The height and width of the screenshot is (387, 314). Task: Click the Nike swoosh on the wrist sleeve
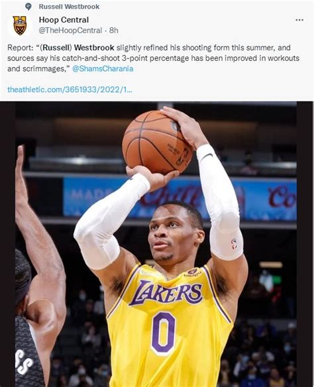(206, 156)
